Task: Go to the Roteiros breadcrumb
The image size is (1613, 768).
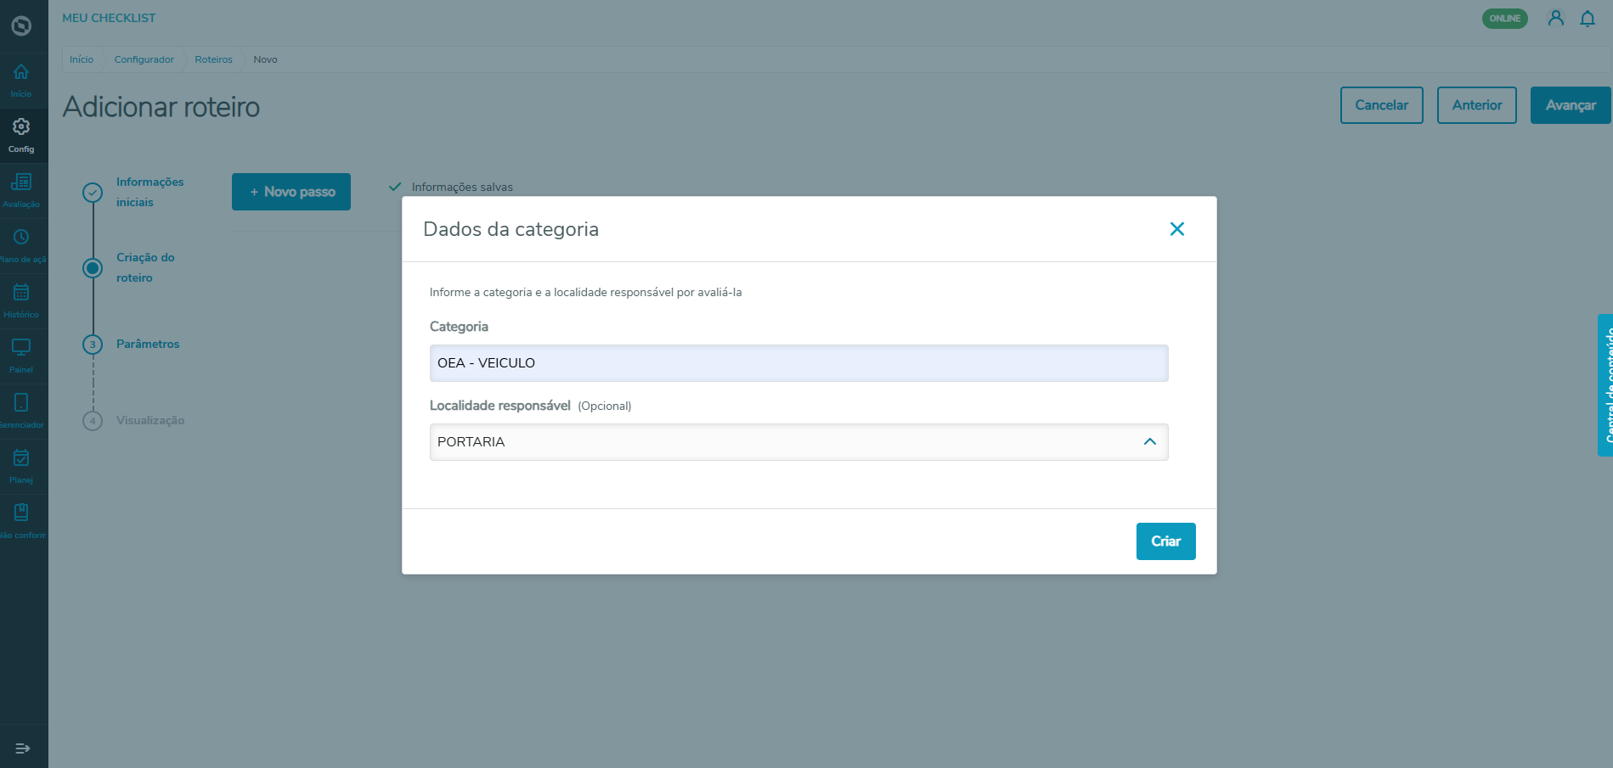Action: click(213, 59)
